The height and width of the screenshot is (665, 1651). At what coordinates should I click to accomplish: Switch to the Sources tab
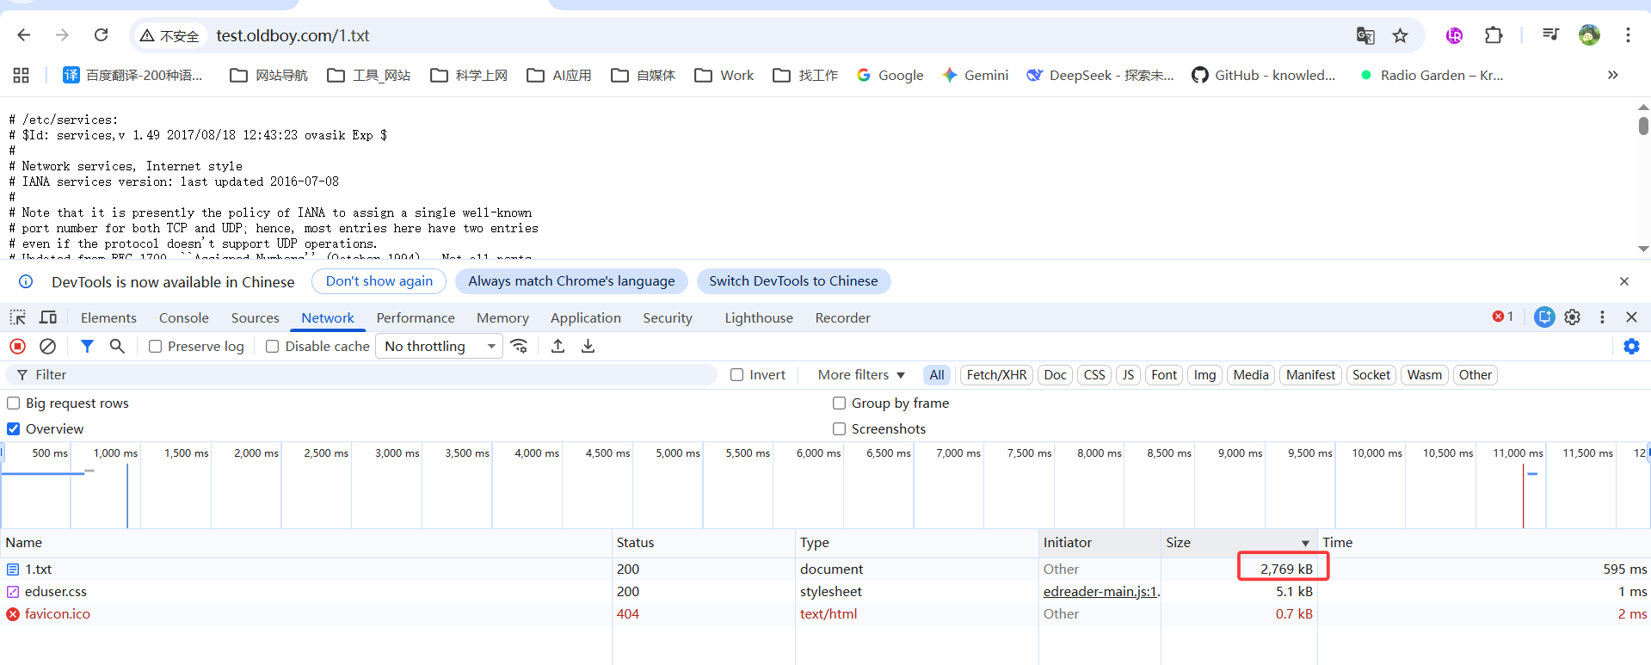(255, 318)
